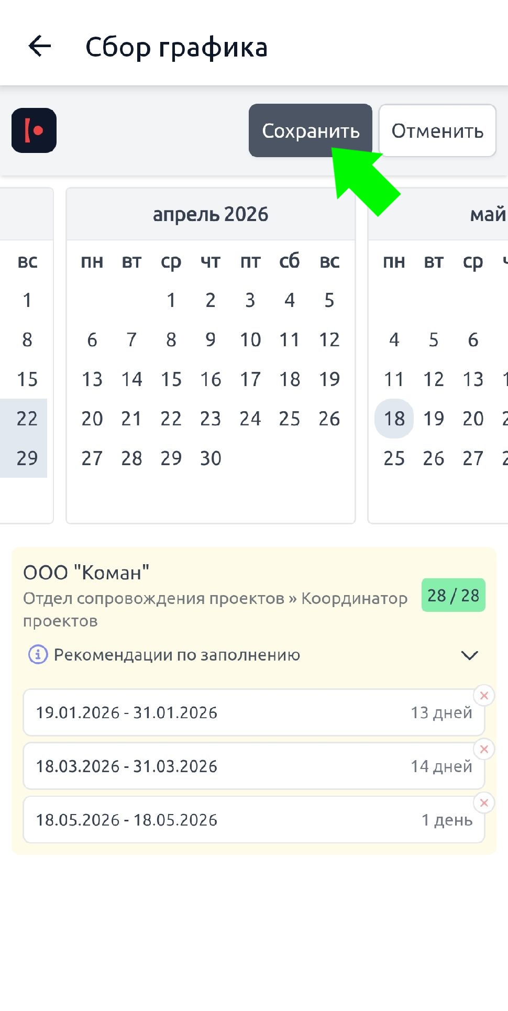Remove the 19.01.2026 - 31.01.2026 period
Screen dimensions: 508x1011
click(x=484, y=696)
